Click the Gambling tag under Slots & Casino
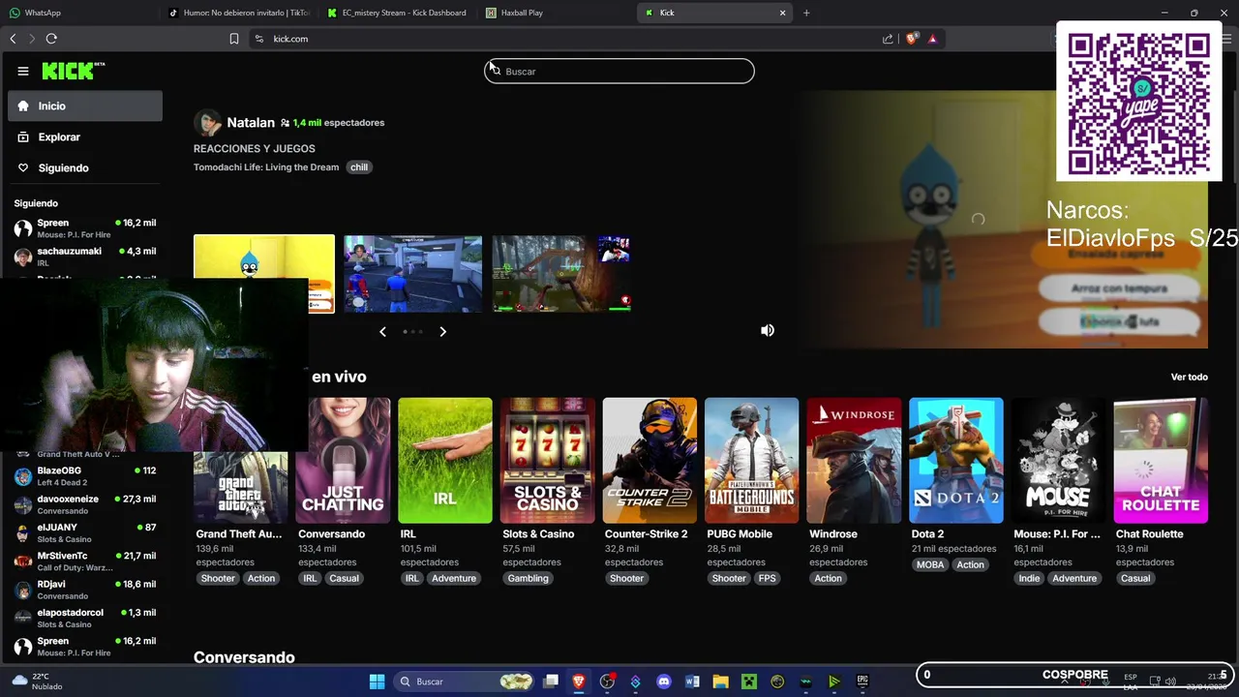The width and height of the screenshot is (1239, 697). tap(528, 578)
